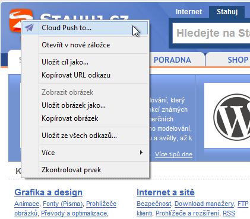
Task: Expand the 'Více' submenu arrow
Action: [x=141, y=153]
